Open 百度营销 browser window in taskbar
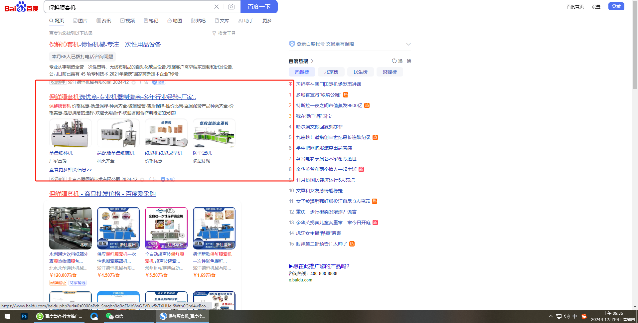 pyautogui.click(x=60, y=316)
